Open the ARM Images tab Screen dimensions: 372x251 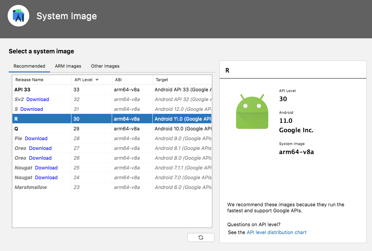point(68,66)
